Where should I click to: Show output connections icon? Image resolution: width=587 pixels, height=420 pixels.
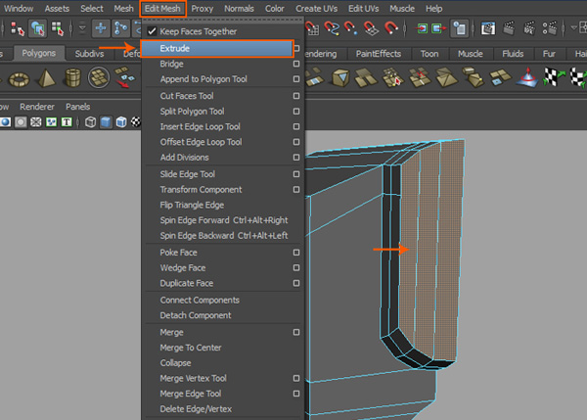click(x=438, y=28)
